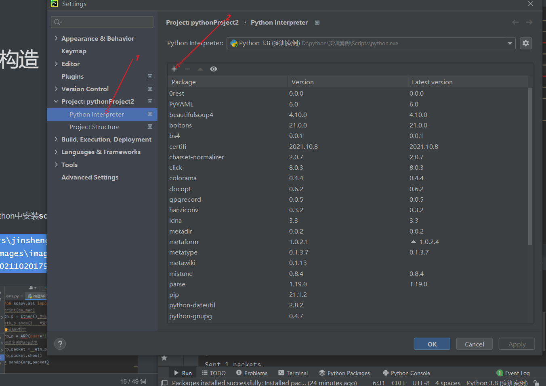Screen dimensions: 546x386
Task: Click the project icon beside Plugins
Action: (150, 76)
